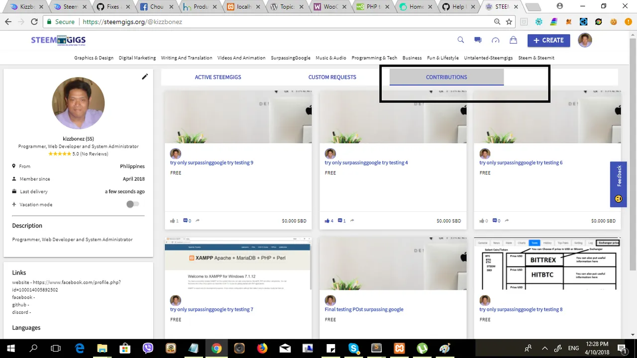This screenshot has height=358, width=637.
Task: Open 'try only surpassinggoogle try testing 4' link
Action: click(366, 163)
